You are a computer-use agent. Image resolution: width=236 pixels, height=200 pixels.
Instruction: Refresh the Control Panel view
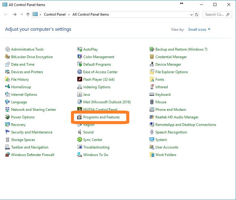pyautogui.click(x=197, y=15)
